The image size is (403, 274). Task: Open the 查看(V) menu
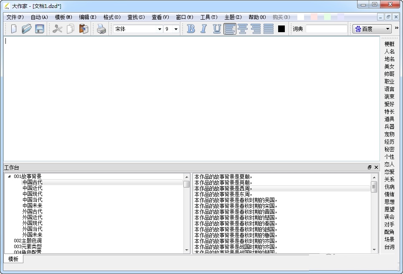click(160, 17)
